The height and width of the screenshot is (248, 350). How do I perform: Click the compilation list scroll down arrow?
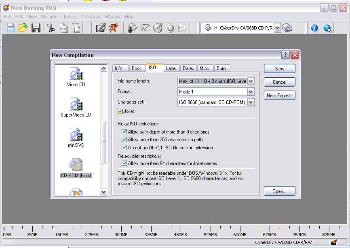click(x=104, y=192)
